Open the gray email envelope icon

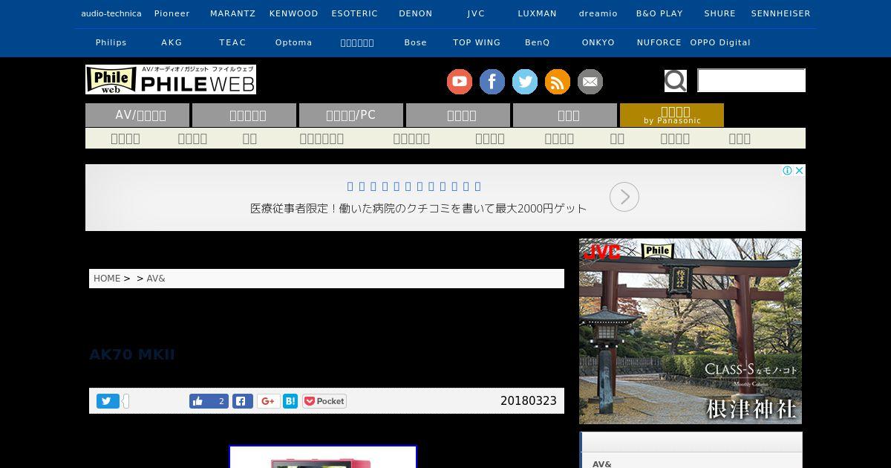pos(590,82)
